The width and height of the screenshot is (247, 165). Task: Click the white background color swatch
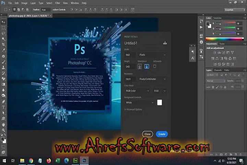(x=160, y=102)
